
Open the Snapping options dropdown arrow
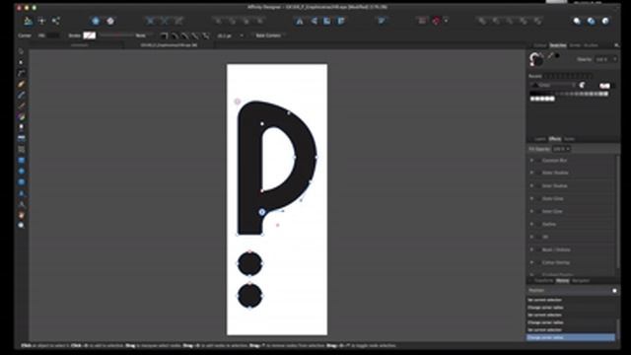pos(446,21)
